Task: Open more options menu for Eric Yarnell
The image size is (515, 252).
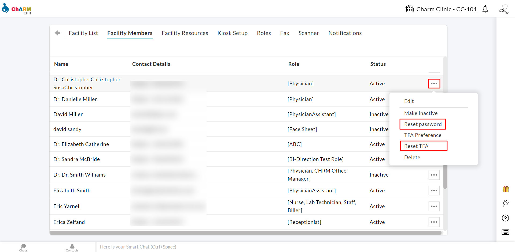Action: tap(434, 206)
